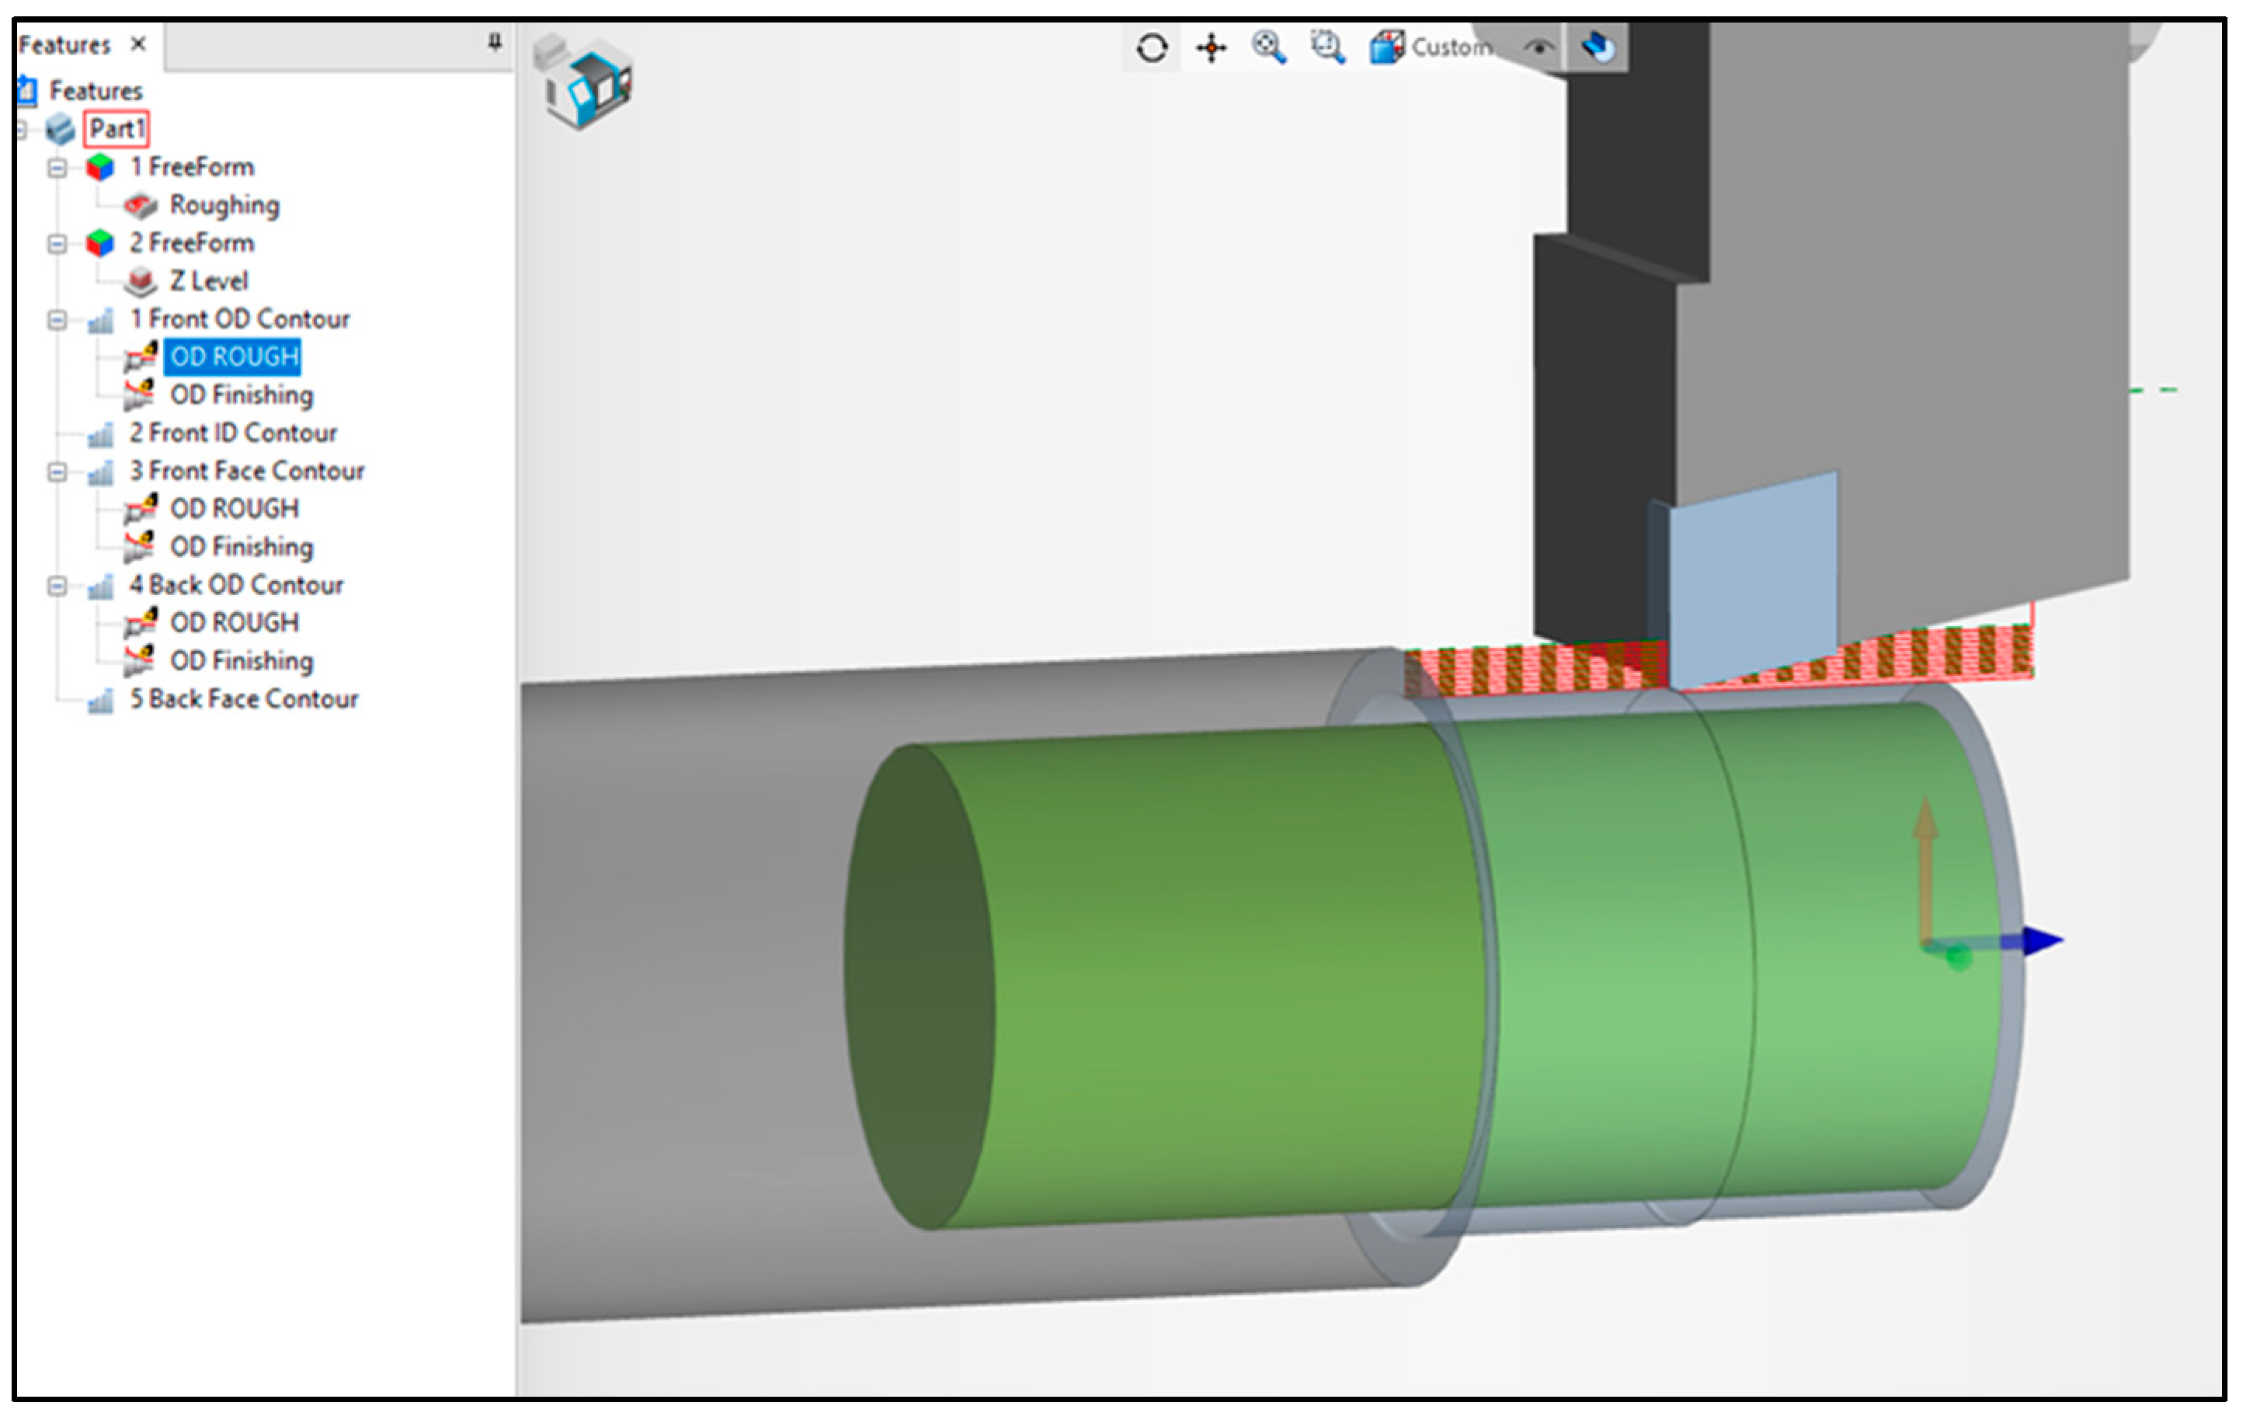Toggle the eye visibility button in toolbar
Image resolution: width=2243 pixels, height=1420 pixels.
click(1539, 47)
